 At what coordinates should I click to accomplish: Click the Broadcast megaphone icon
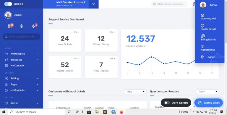[6, 60]
